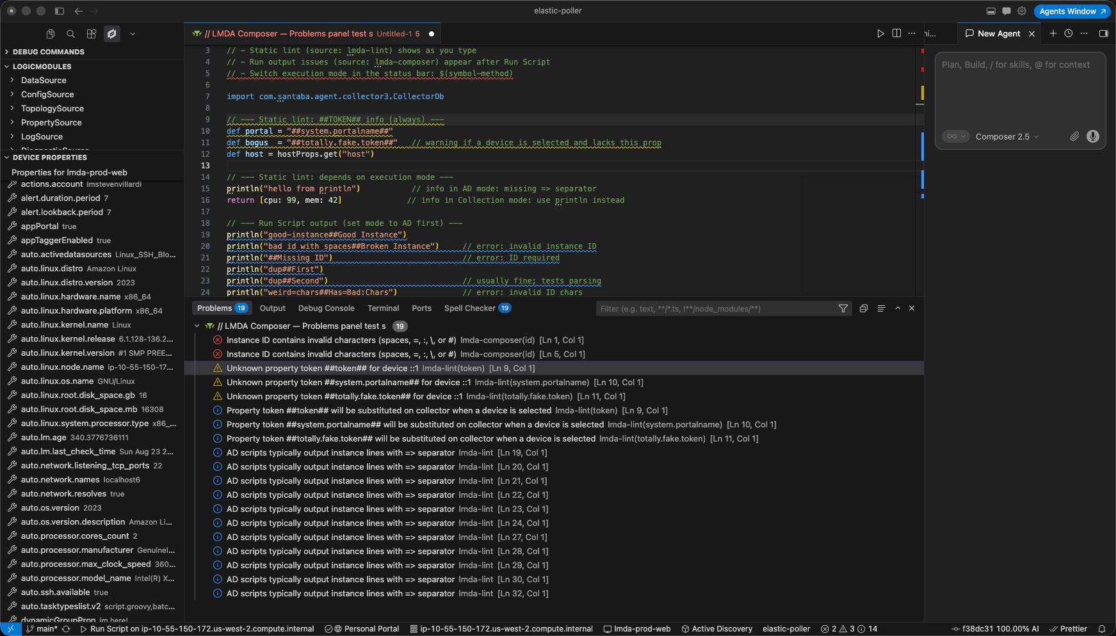The image size is (1116, 636).
Task: Toggle the bottom panel layout icon
Action: pyautogui.click(x=991, y=11)
